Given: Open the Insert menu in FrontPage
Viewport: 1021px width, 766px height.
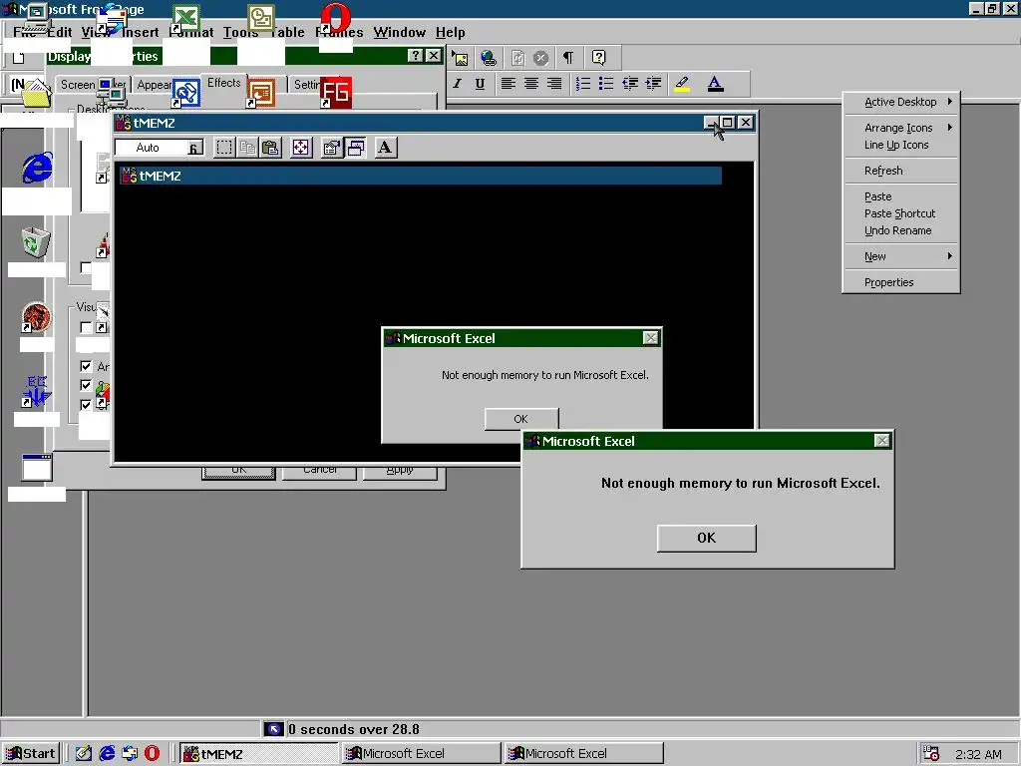Looking at the screenshot, I should click(140, 33).
